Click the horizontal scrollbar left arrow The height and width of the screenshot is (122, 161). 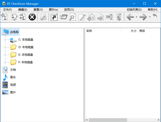[87, 120]
